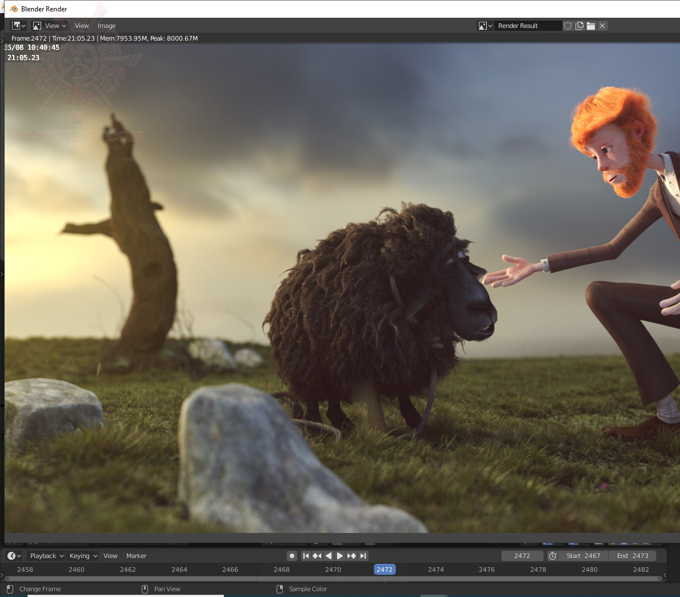Open the Marker menu
The width and height of the screenshot is (680, 597).
136,556
